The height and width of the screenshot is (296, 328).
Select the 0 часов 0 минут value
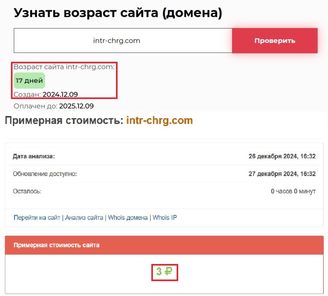click(x=293, y=191)
